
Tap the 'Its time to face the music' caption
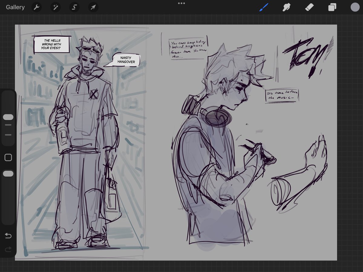pos(282,96)
